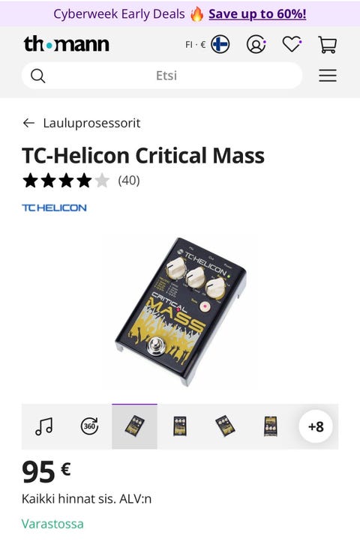This screenshot has height=544, width=360.
Task: Go back to Lauluprosessorit category
Action: (x=91, y=123)
